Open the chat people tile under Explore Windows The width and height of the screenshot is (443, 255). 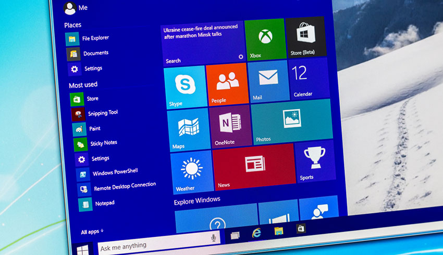tap(319, 208)
